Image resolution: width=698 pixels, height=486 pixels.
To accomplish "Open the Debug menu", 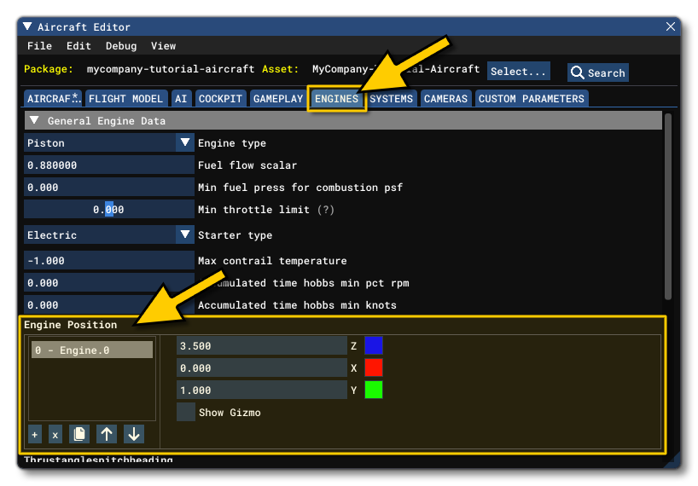I will coord(120,46).
